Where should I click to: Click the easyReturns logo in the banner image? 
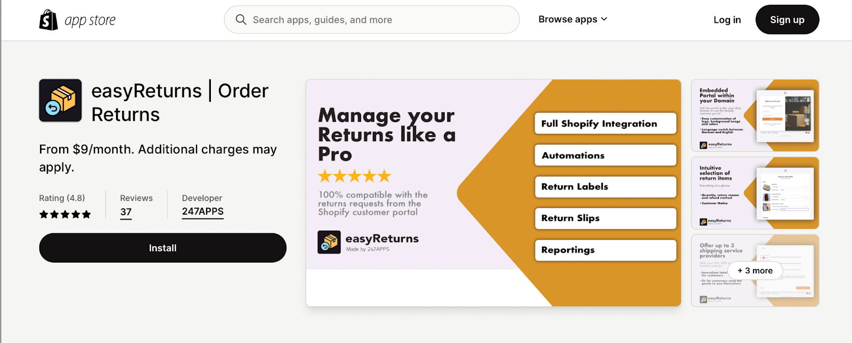click(368, 242)
